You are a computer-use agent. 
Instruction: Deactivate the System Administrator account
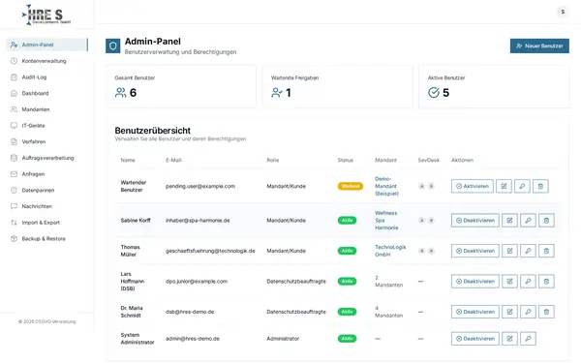pos(475,339)
